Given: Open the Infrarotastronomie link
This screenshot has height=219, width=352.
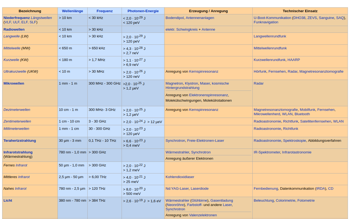Looking at the screenshot, I should (x=297, y=152).
